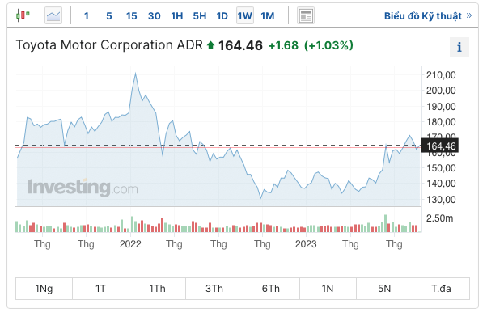Click the 130,00 price axis label

tap(441, 199)
